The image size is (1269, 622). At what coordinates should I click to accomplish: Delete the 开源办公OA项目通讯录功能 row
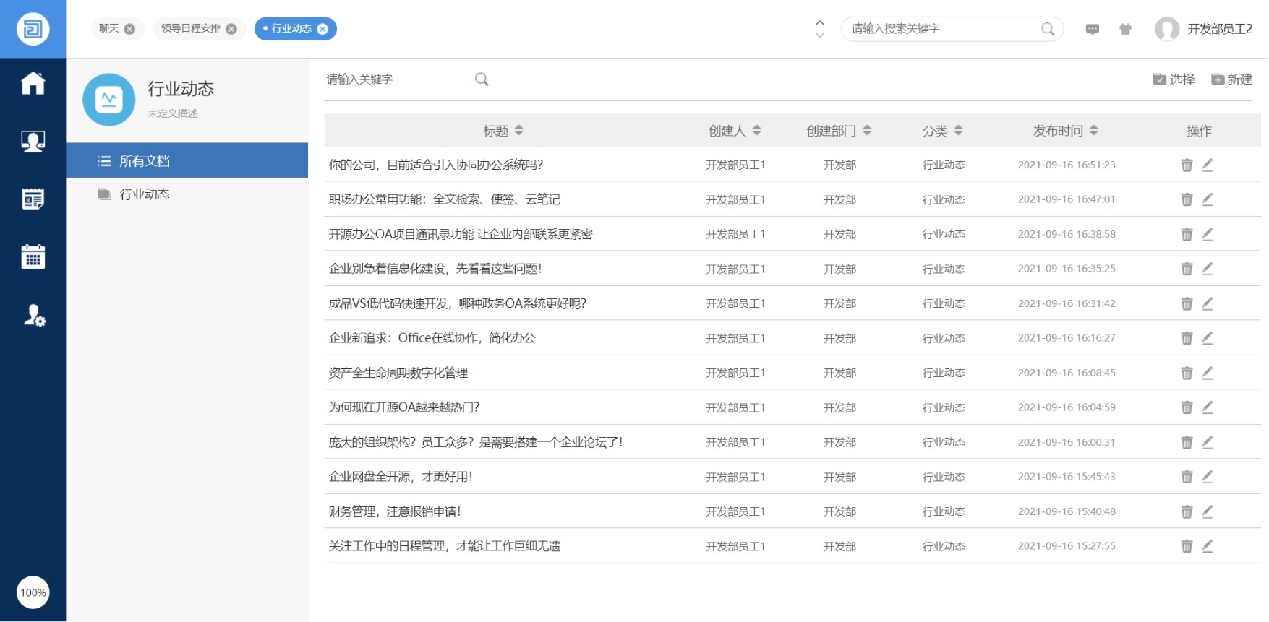1187,234
